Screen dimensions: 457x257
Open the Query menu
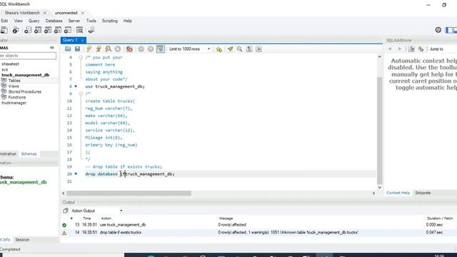[x=34, y=21]
